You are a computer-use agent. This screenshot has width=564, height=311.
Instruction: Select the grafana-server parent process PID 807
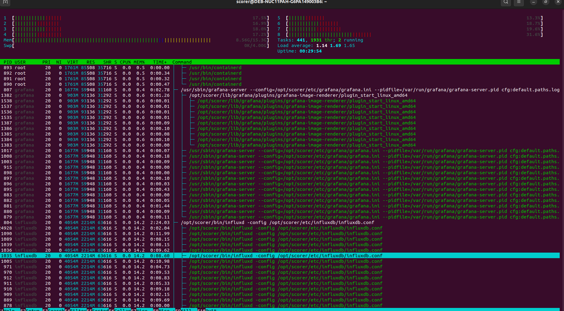280,90
